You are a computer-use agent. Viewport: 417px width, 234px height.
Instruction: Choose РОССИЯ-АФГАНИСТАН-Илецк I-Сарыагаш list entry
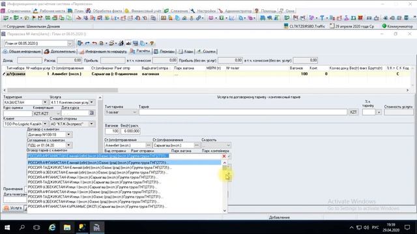tap(124, 177)
